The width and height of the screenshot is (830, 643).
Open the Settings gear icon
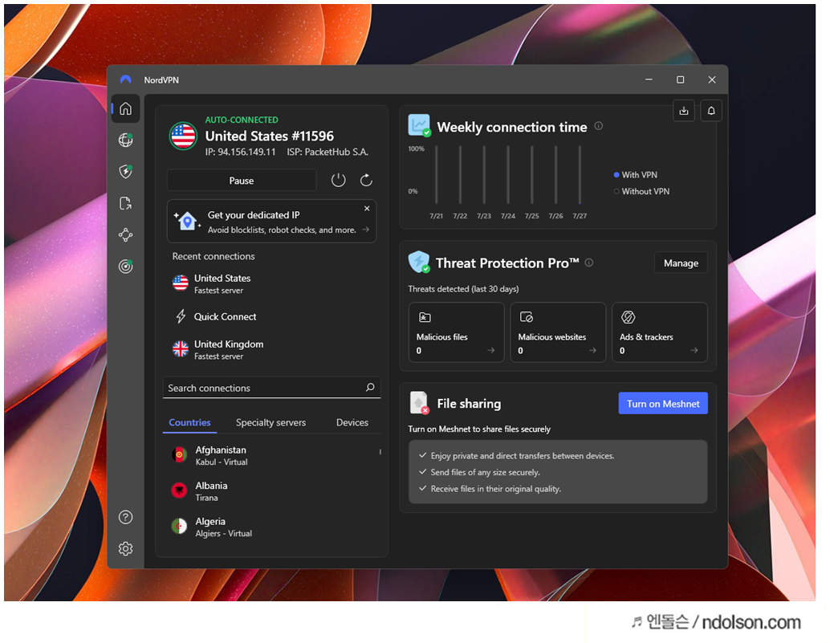point(125,548)
